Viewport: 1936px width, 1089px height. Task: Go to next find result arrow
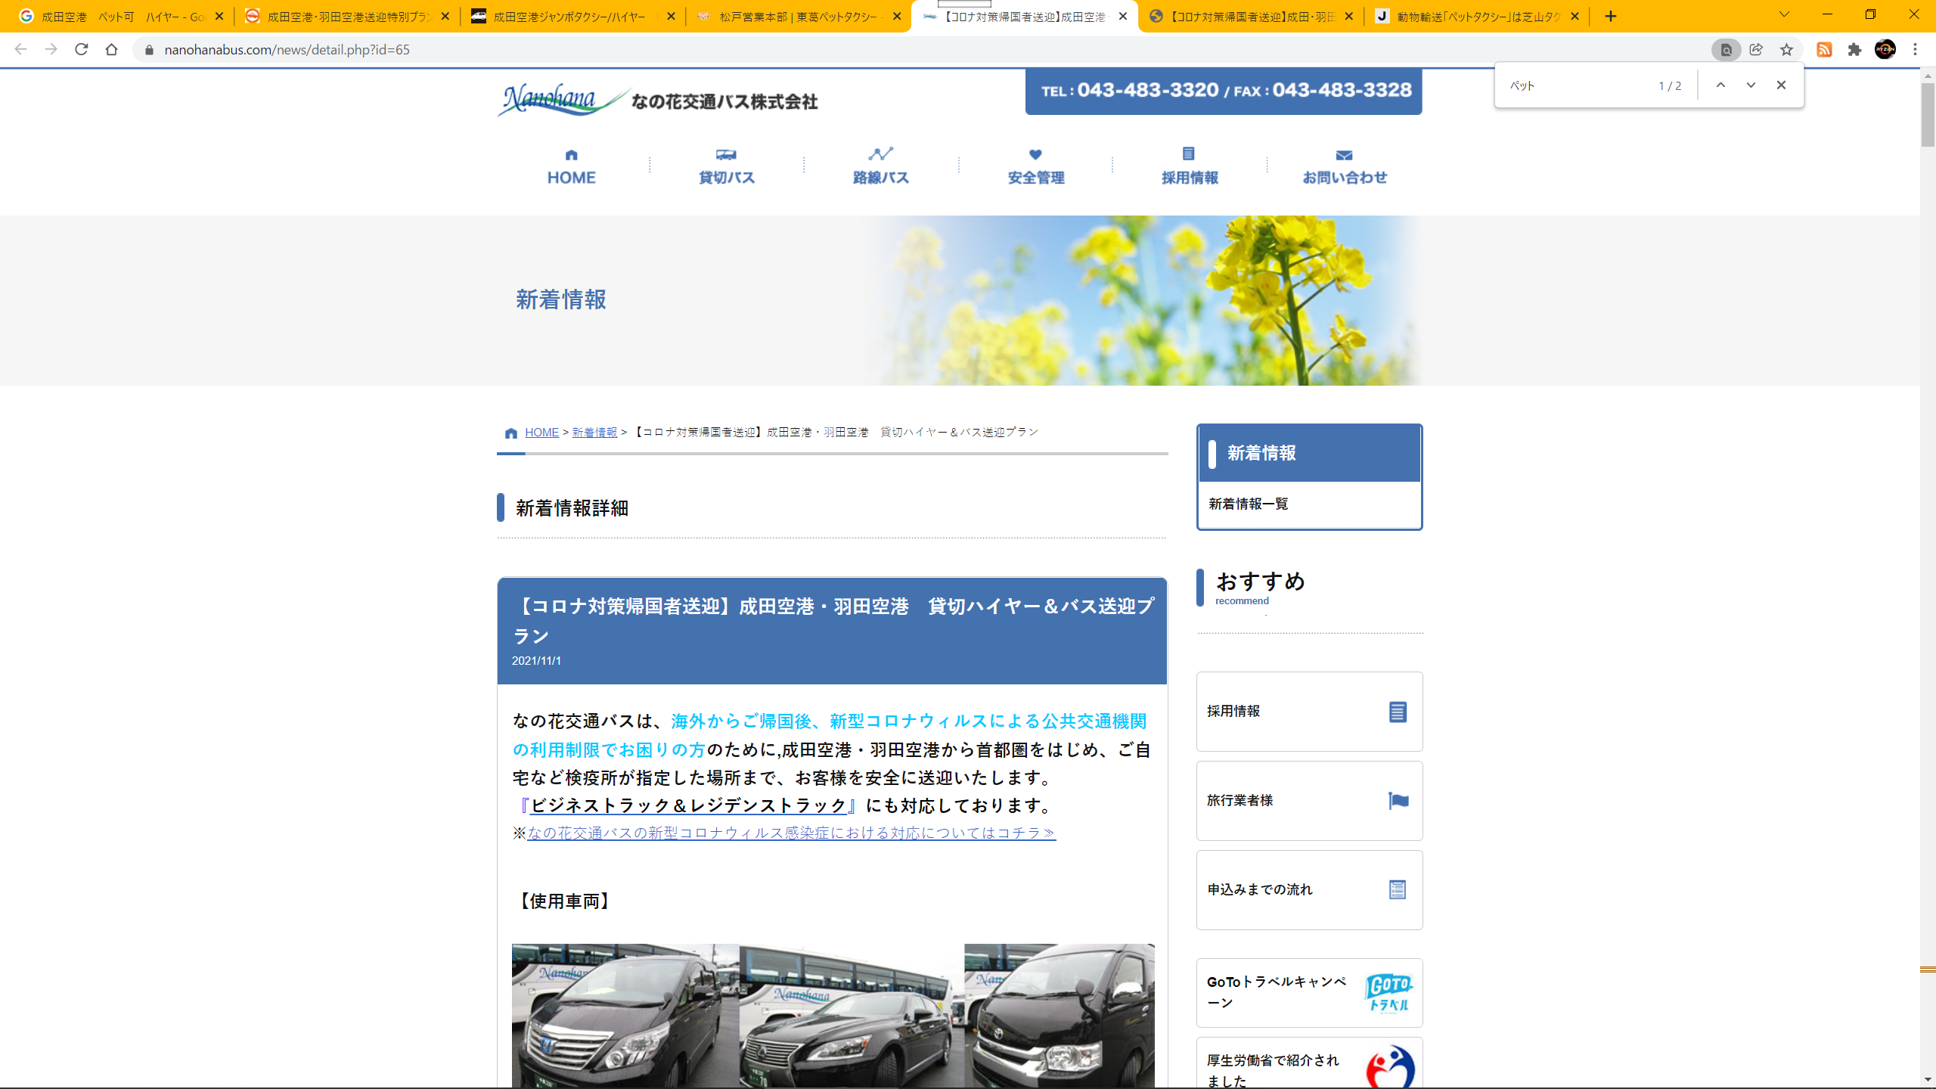coord(1751,85)
